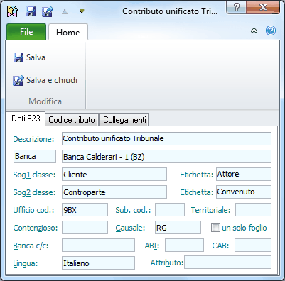Switch to the Codice tributo tab
This screenshot has height=281, width=285.
pos(72,120)
